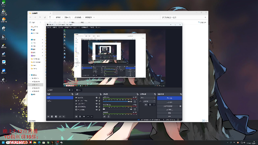
Task: Click Start Recording button in Controls
Action: pyautogui.click(x=170, y=102)
